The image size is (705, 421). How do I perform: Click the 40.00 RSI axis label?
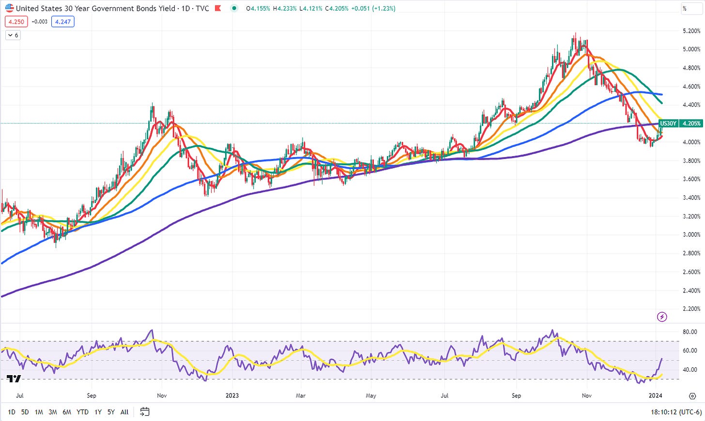[690, 370]
